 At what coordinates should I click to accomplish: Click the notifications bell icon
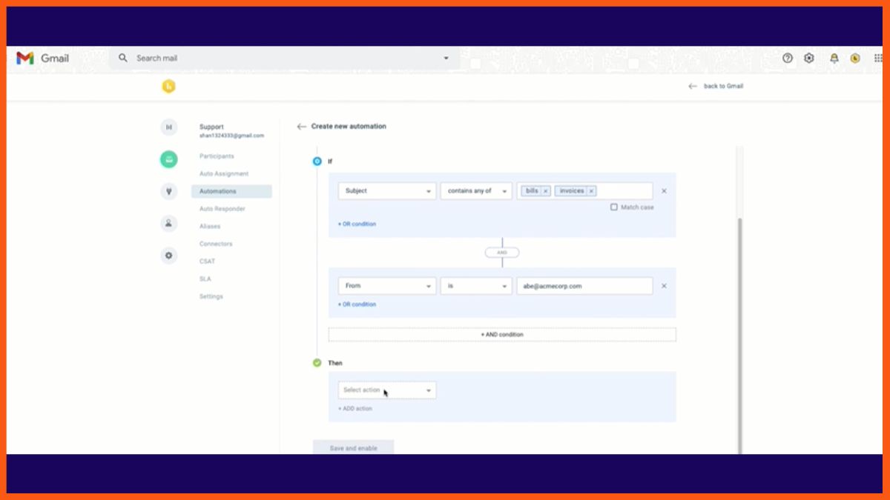[x=834, y=59]
